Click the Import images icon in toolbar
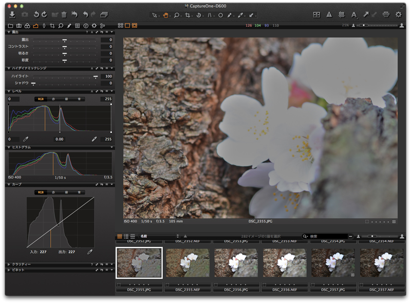 (12, 15)
